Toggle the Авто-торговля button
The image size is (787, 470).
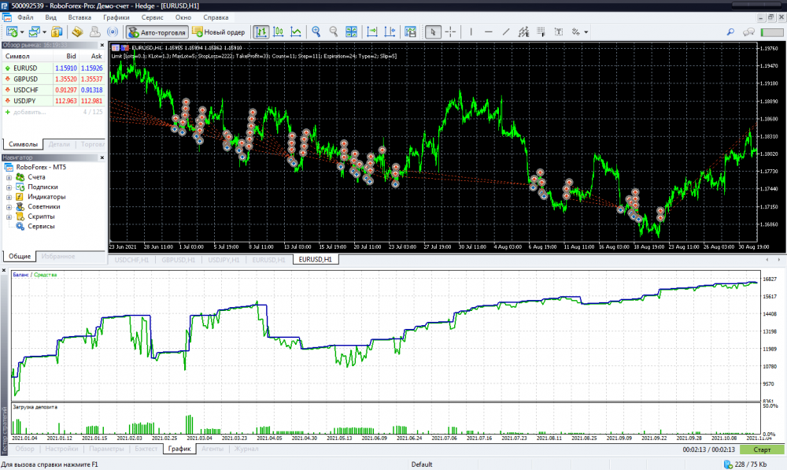point(157,32)
